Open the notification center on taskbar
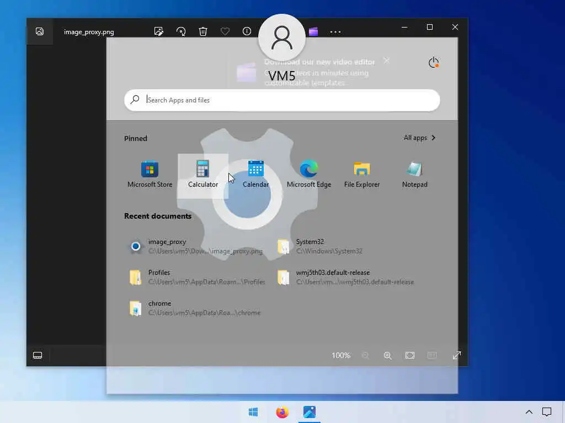 [x=547, y=412]
